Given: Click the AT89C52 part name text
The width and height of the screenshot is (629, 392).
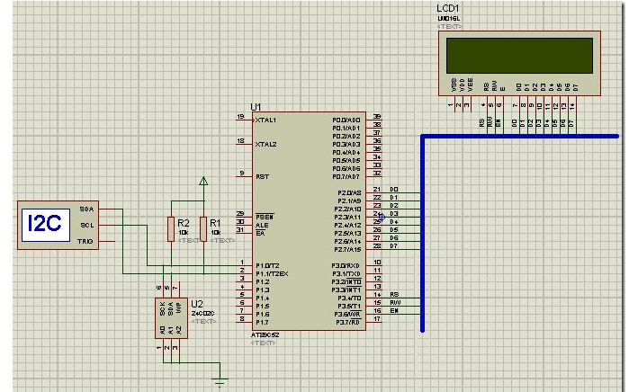Looking at the screenshot, I should tap(265, 335).
